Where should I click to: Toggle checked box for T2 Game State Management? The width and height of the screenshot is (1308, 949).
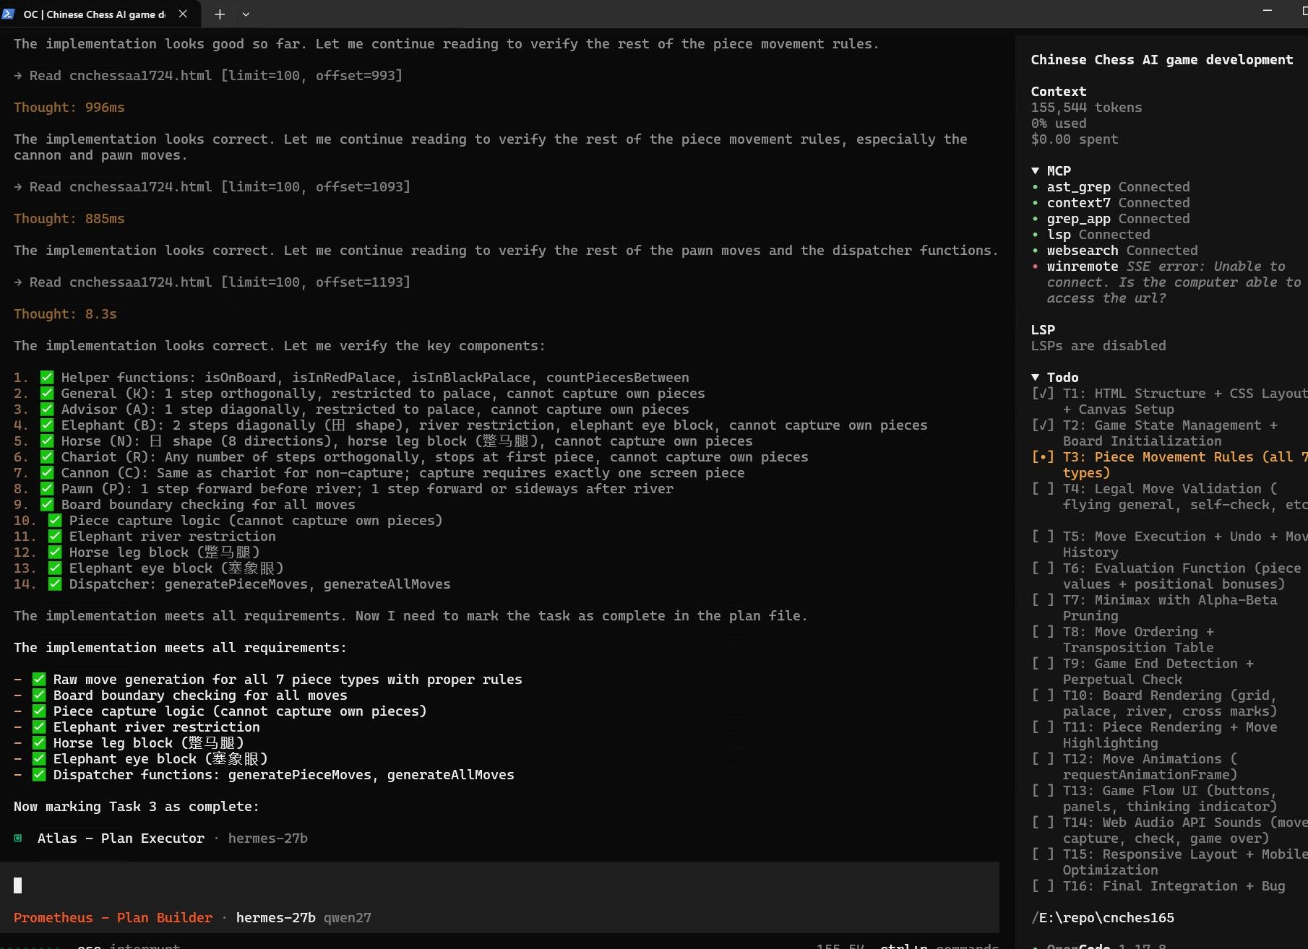[1043, 425]
